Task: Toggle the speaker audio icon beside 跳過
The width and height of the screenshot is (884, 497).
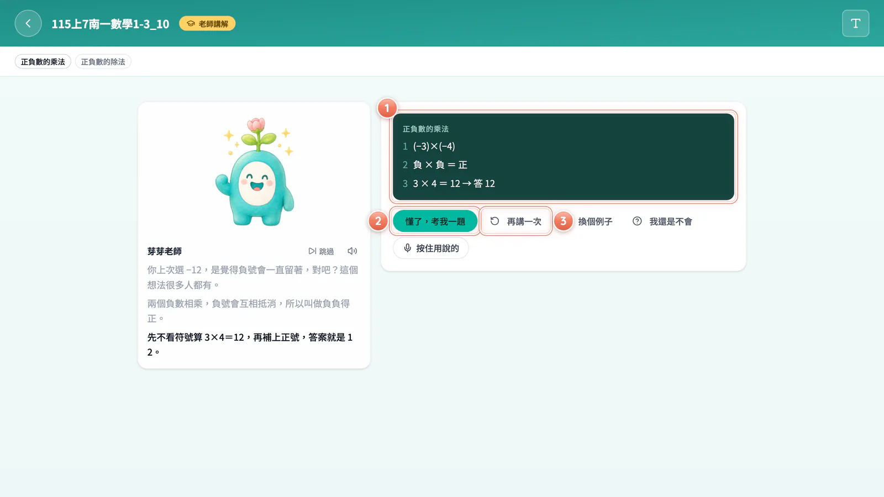Action: pyautogui.click(x=352, y=251)
